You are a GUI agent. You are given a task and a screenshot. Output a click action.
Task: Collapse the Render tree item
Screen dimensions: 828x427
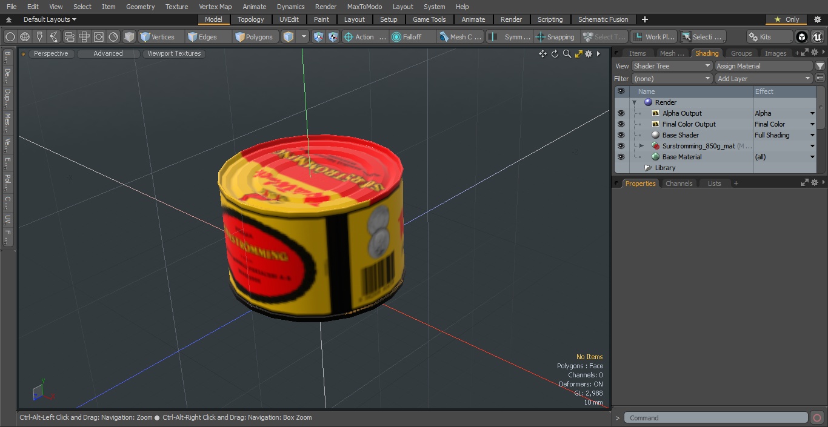[634, 102]
